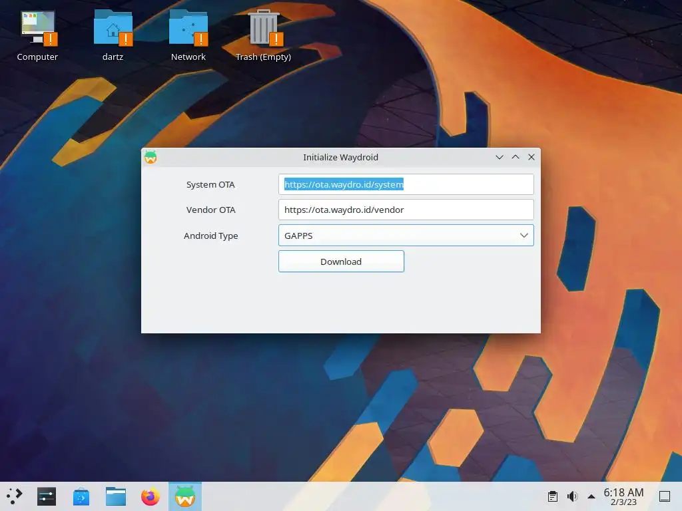The image size is (682, 511).
Task: Click the System OTA label
Action: [x=210, y=184]
